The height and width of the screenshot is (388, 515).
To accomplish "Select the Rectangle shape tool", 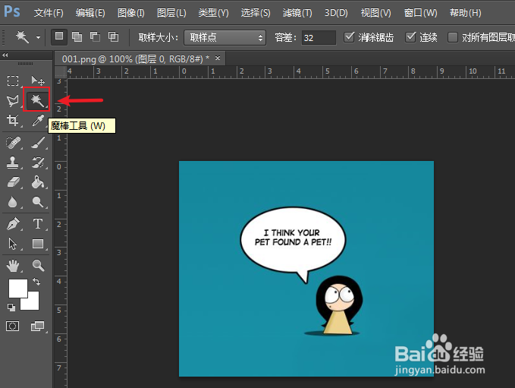I will (x=38, y=244).
